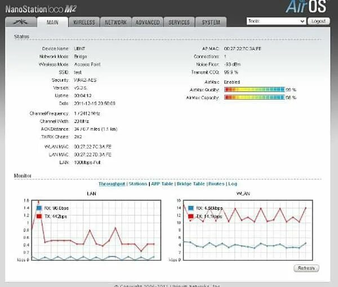Select the AP MAC address value
This screenshot has height=287, width=338.
click(242, 48)
